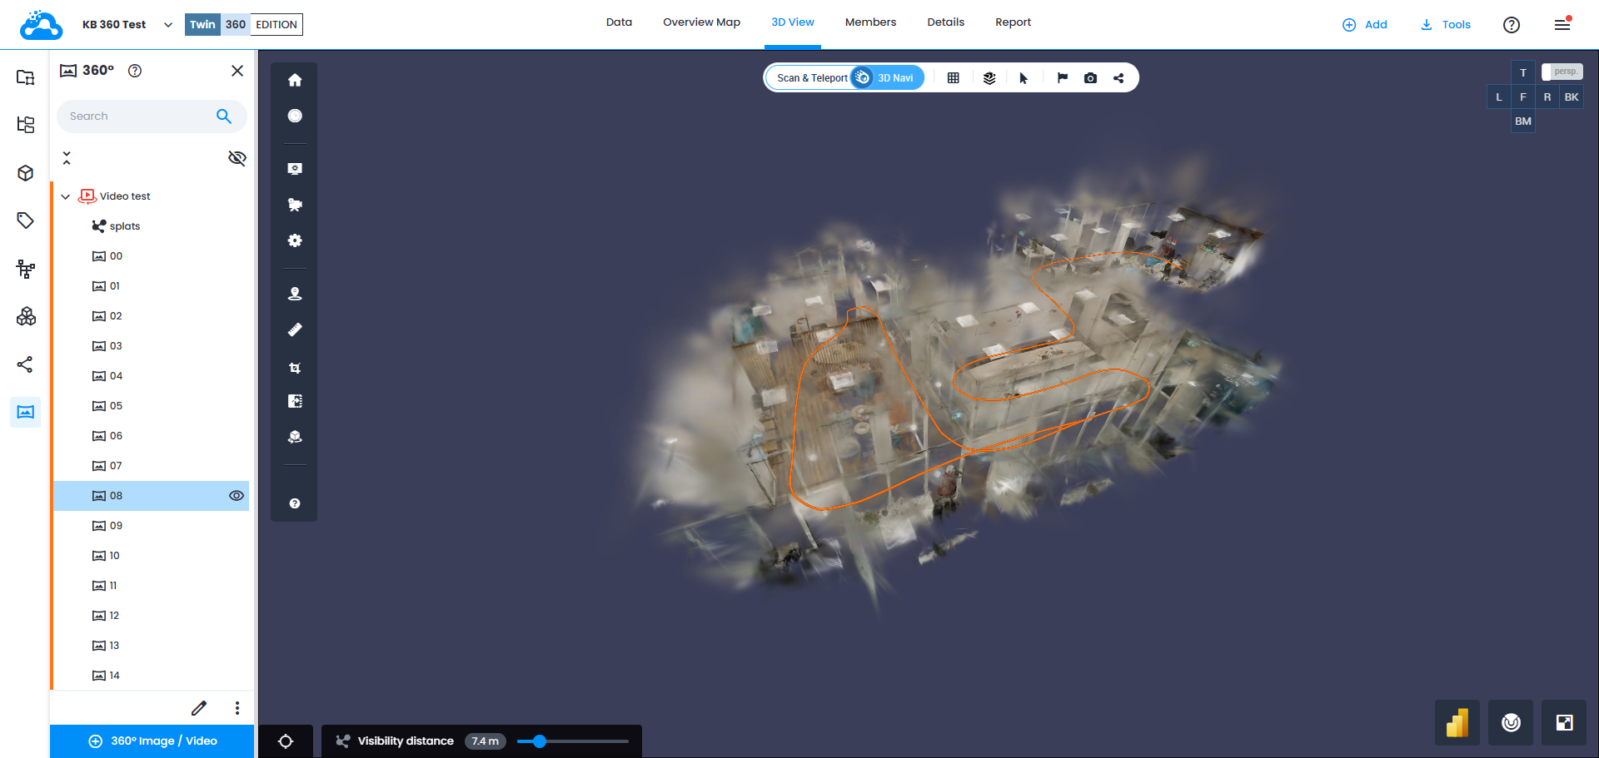Collapse all items in the 360° tree

pos(67,158)
